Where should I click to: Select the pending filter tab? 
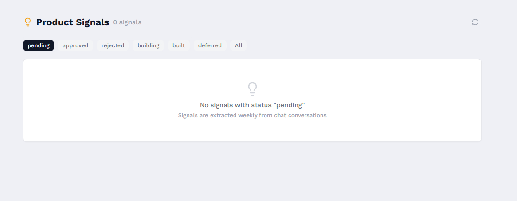[39, 45]
